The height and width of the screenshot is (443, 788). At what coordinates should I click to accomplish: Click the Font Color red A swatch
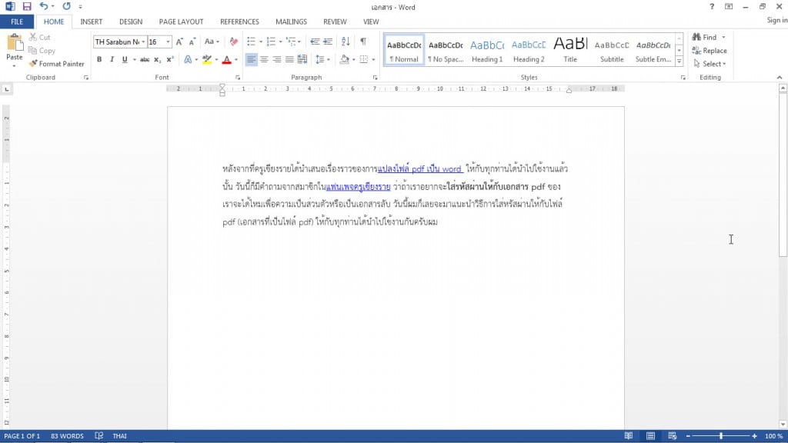pos(227,59)
